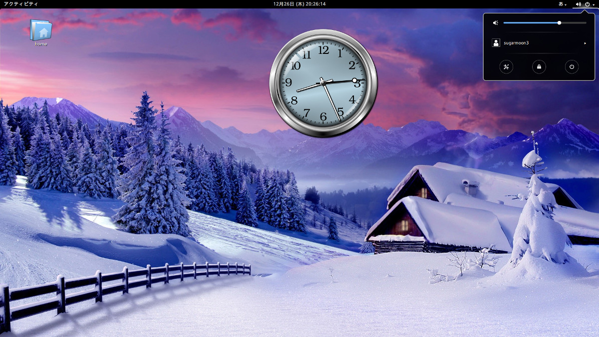
Task: Click the analog clock desktop widget
Action: pyautogui.click(x=323, y=83)
